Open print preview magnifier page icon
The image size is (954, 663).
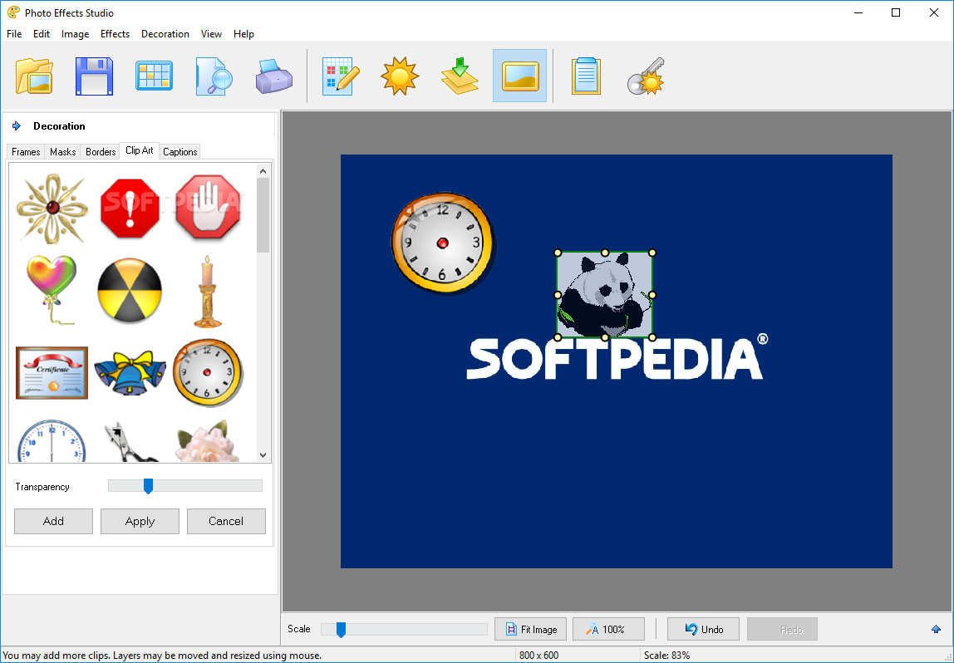coord(214,76)
